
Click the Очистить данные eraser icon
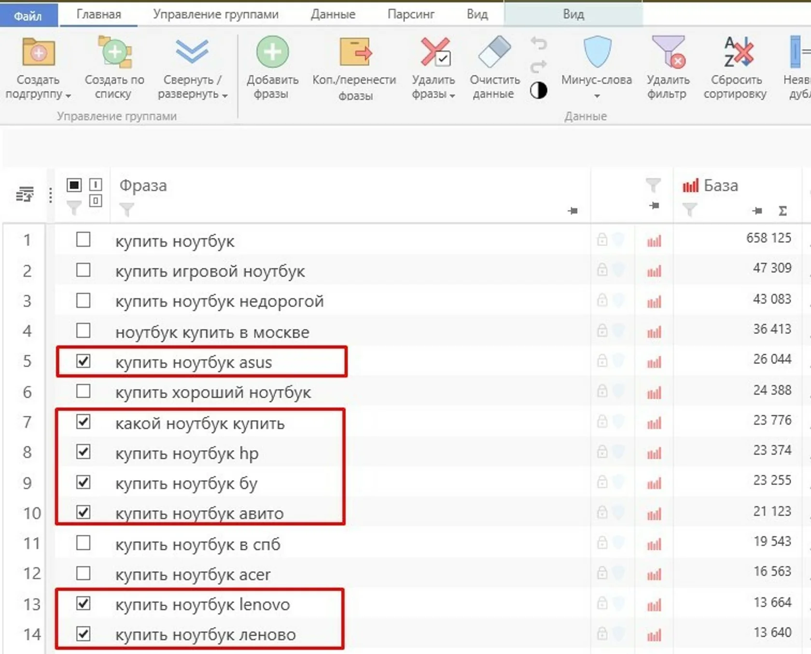click(494, 52)
